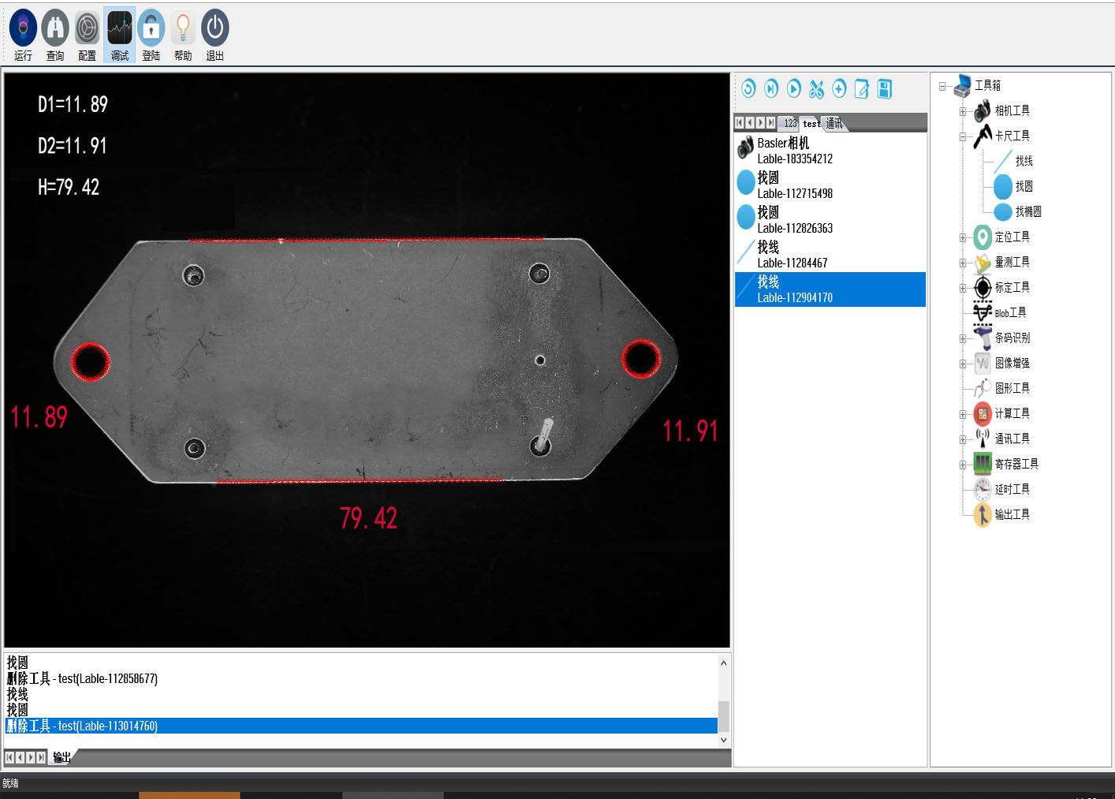Click output log scrollbar up arrow

pyautogui.click(x=724, y=663)
